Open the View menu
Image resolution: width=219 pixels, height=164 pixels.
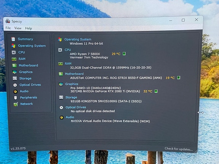(18, 28)
